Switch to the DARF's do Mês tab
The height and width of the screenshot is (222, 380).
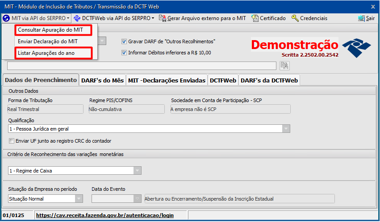tap(102, 80)
